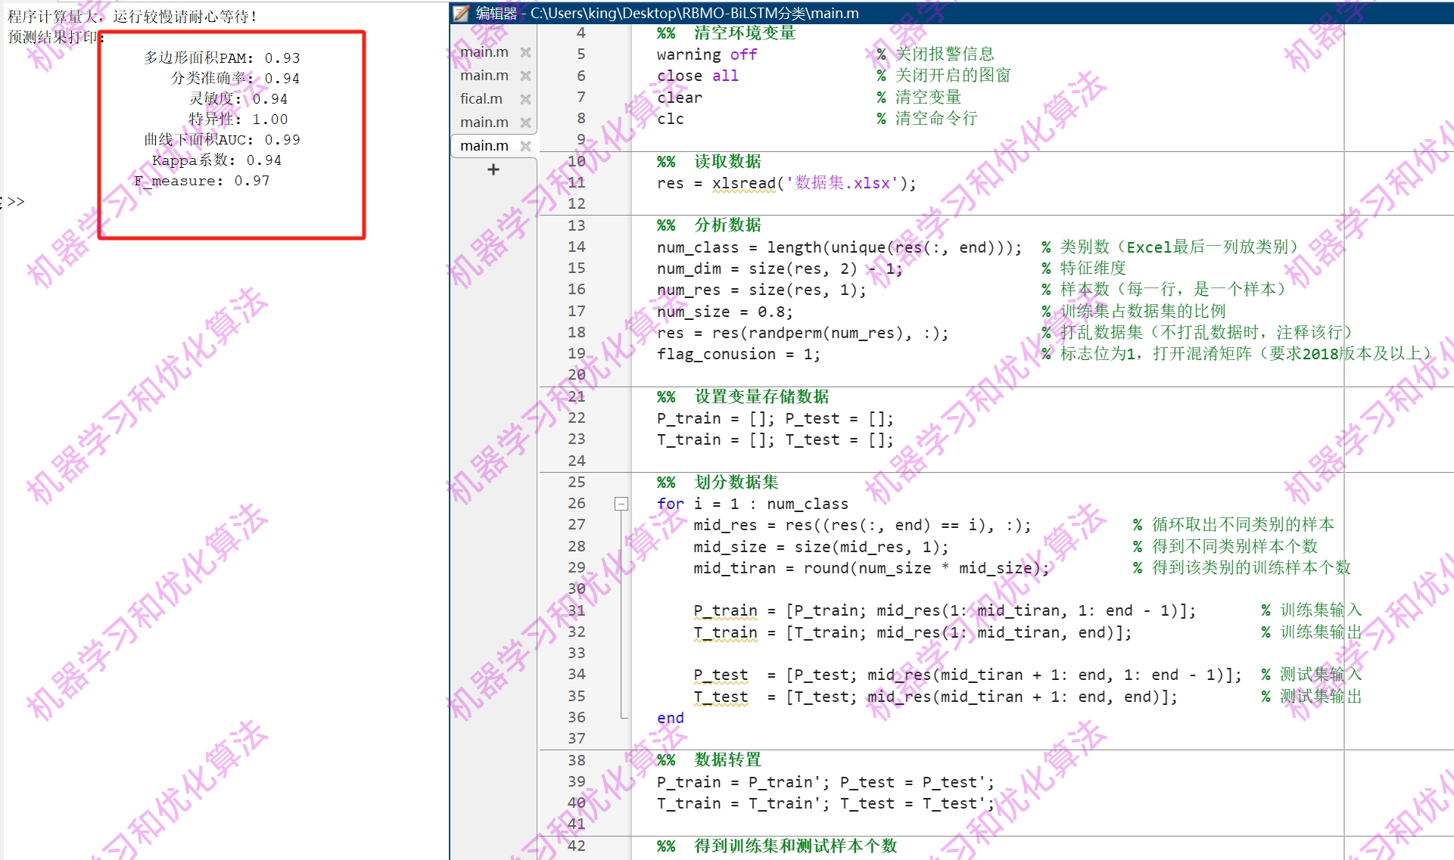Close the fical.m tab via its X icon

pyautogui.click(x=525, y=98)
